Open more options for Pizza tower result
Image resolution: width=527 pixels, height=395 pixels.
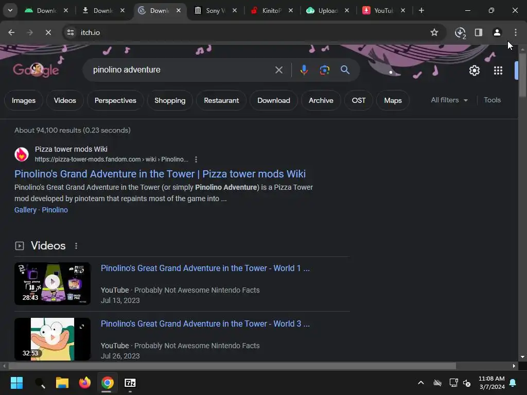196,159
